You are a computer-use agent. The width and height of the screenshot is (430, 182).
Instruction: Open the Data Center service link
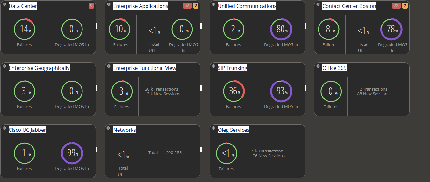pyautogui.click(x=23, y=6)
